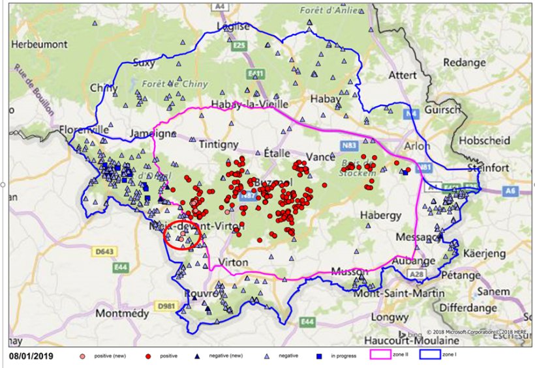535x368 pixels.
Task: Click the 08/01/2019 date label
Action: pos(31,357)
